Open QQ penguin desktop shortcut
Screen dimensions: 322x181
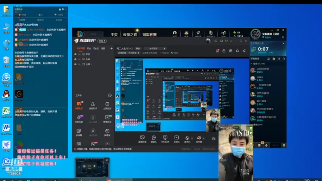click(6, 96)
